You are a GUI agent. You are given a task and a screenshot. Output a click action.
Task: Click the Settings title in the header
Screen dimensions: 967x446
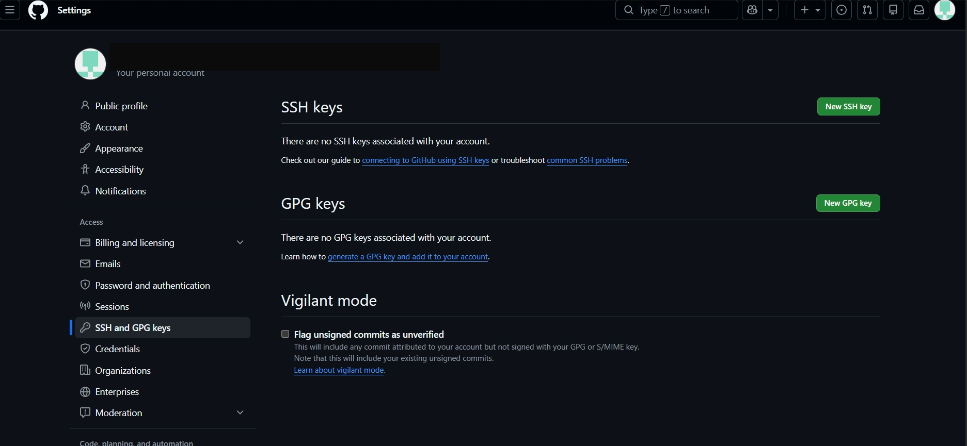coord(74,10)
